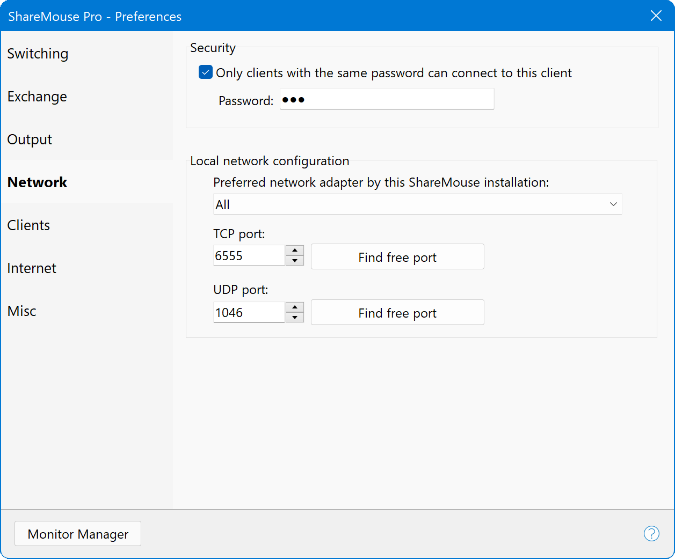
Task: Decrease the TCP port with down arrow
Action: pyautogui.click(x=295, y=261)
